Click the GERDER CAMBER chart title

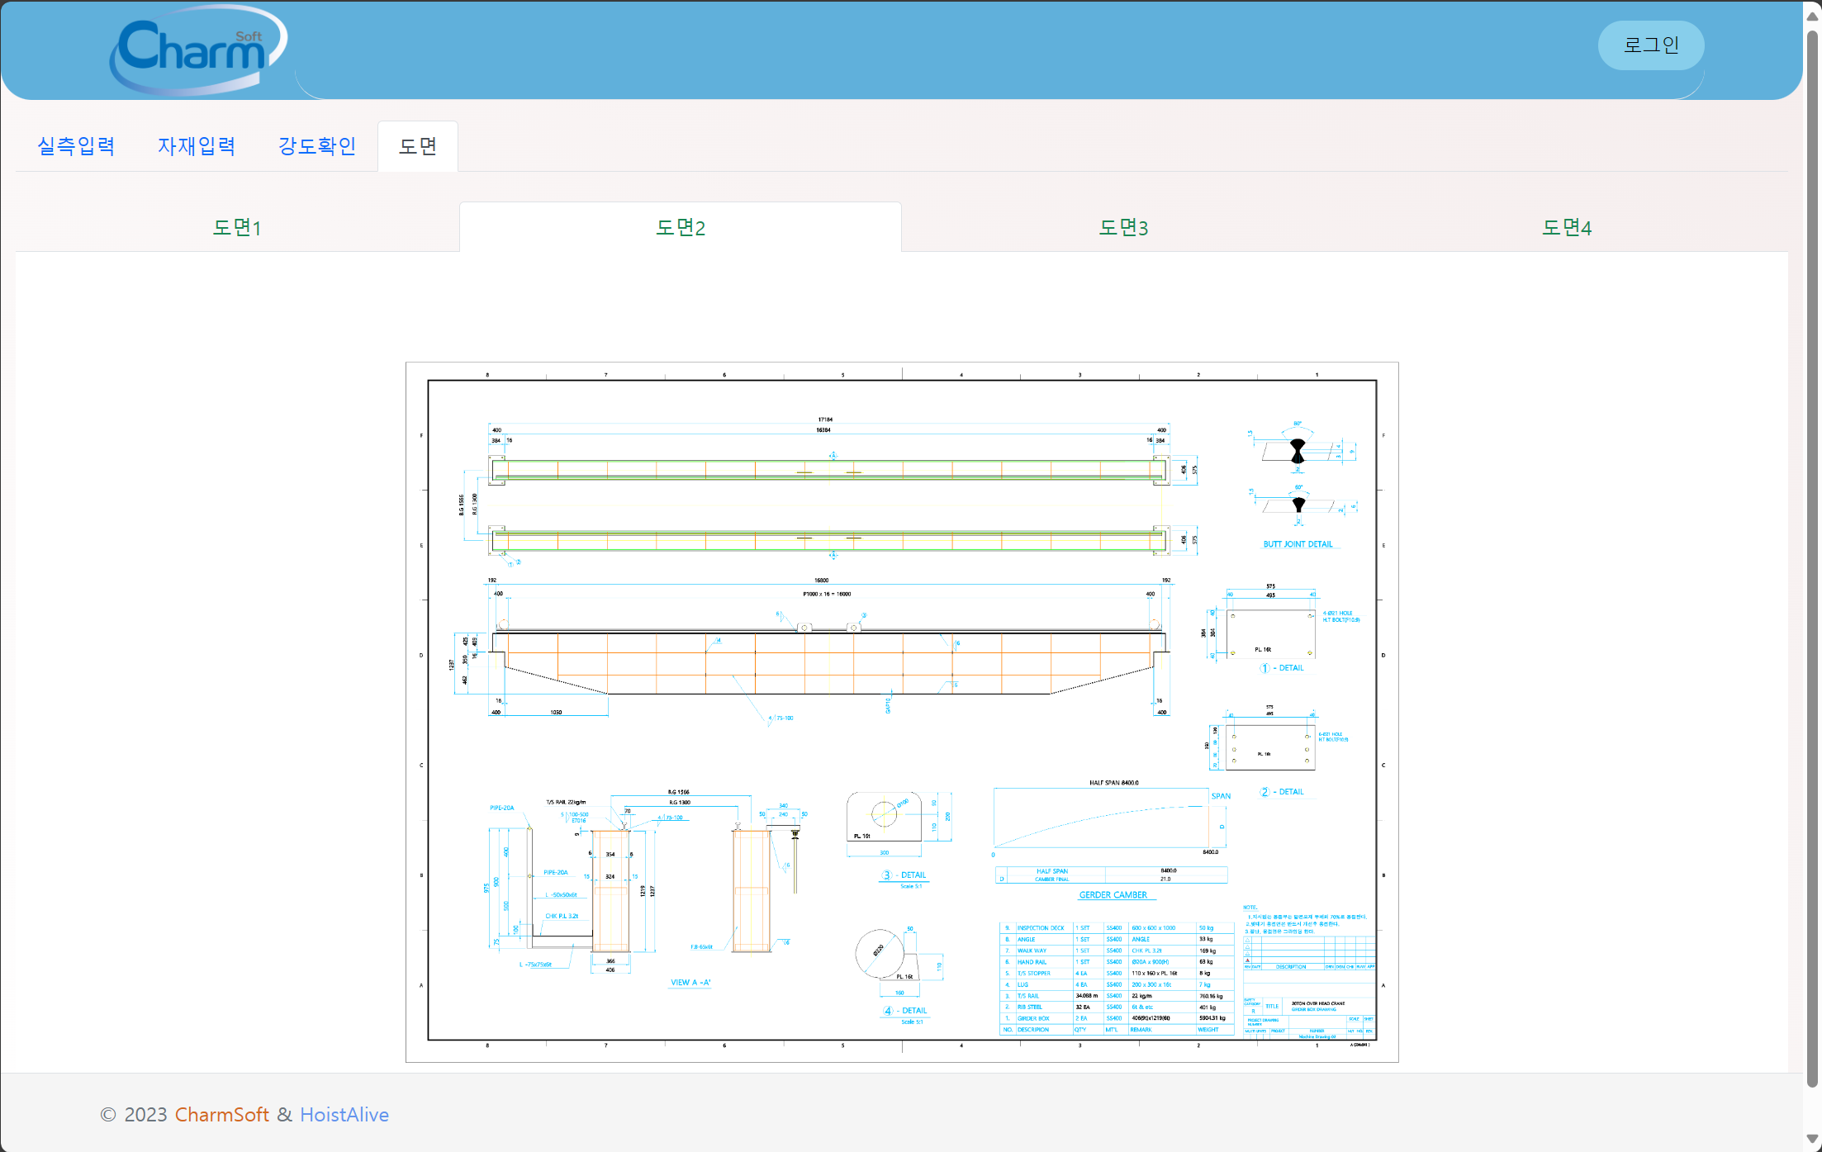click(x=1113, y=895)
